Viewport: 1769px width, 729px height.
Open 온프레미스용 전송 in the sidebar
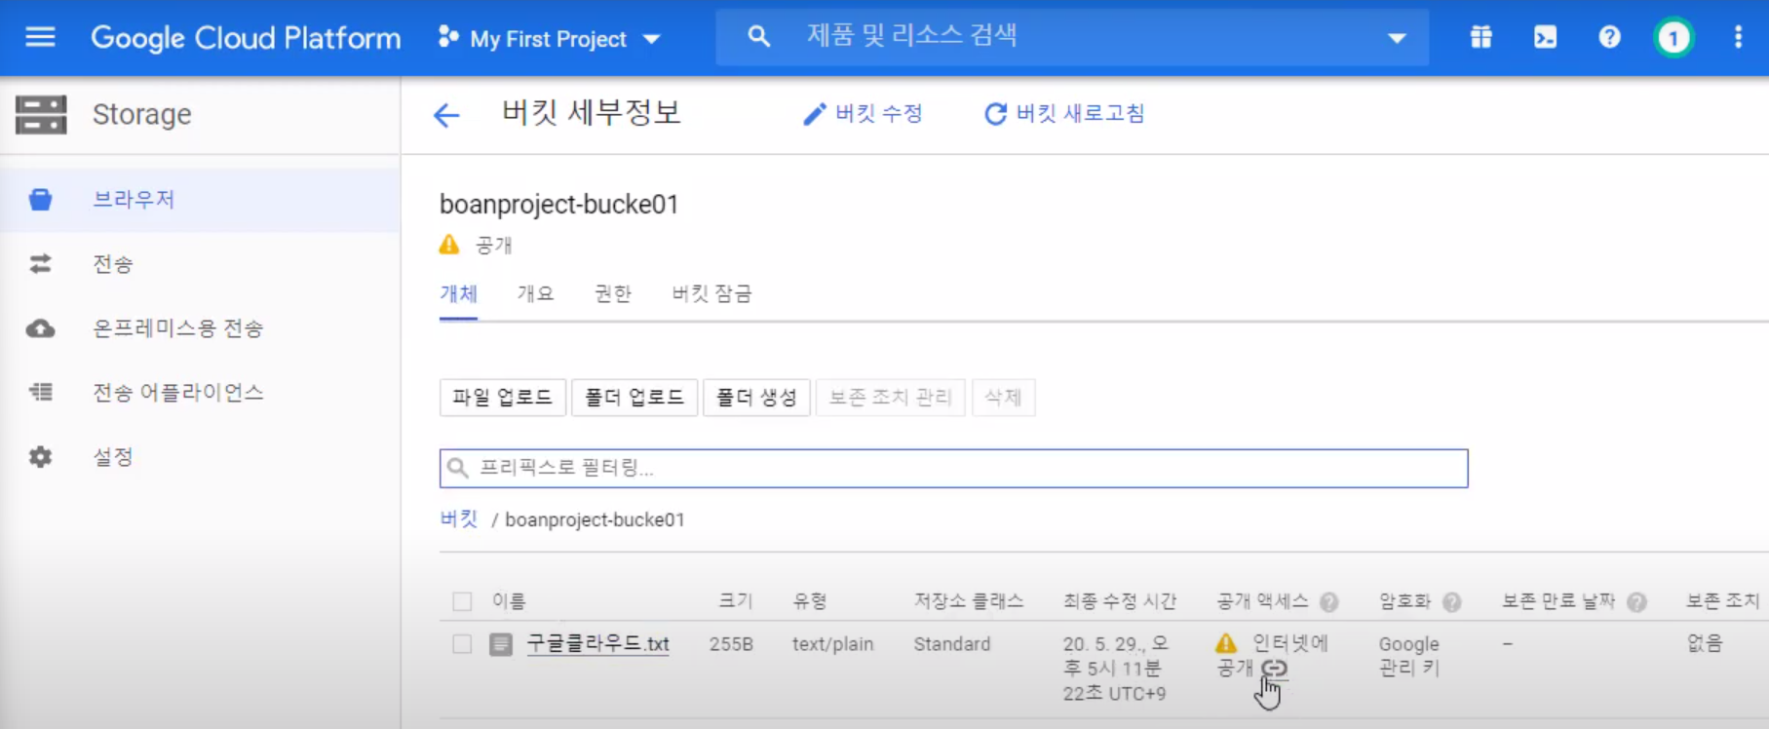(x=177, y=328)
